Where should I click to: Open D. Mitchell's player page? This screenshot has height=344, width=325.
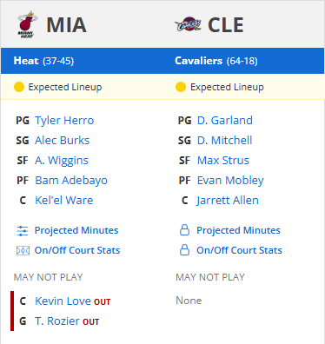tap(224, 141)
